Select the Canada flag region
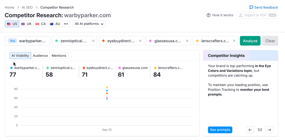Viewport: 285px width, 140px height. (41, 24)
